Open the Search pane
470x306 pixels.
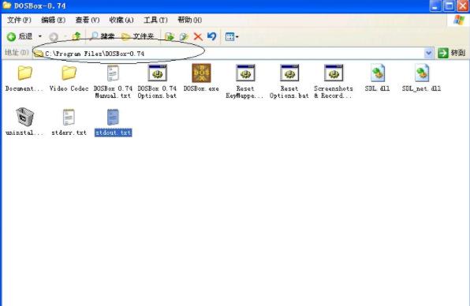(x=103, y=36)
